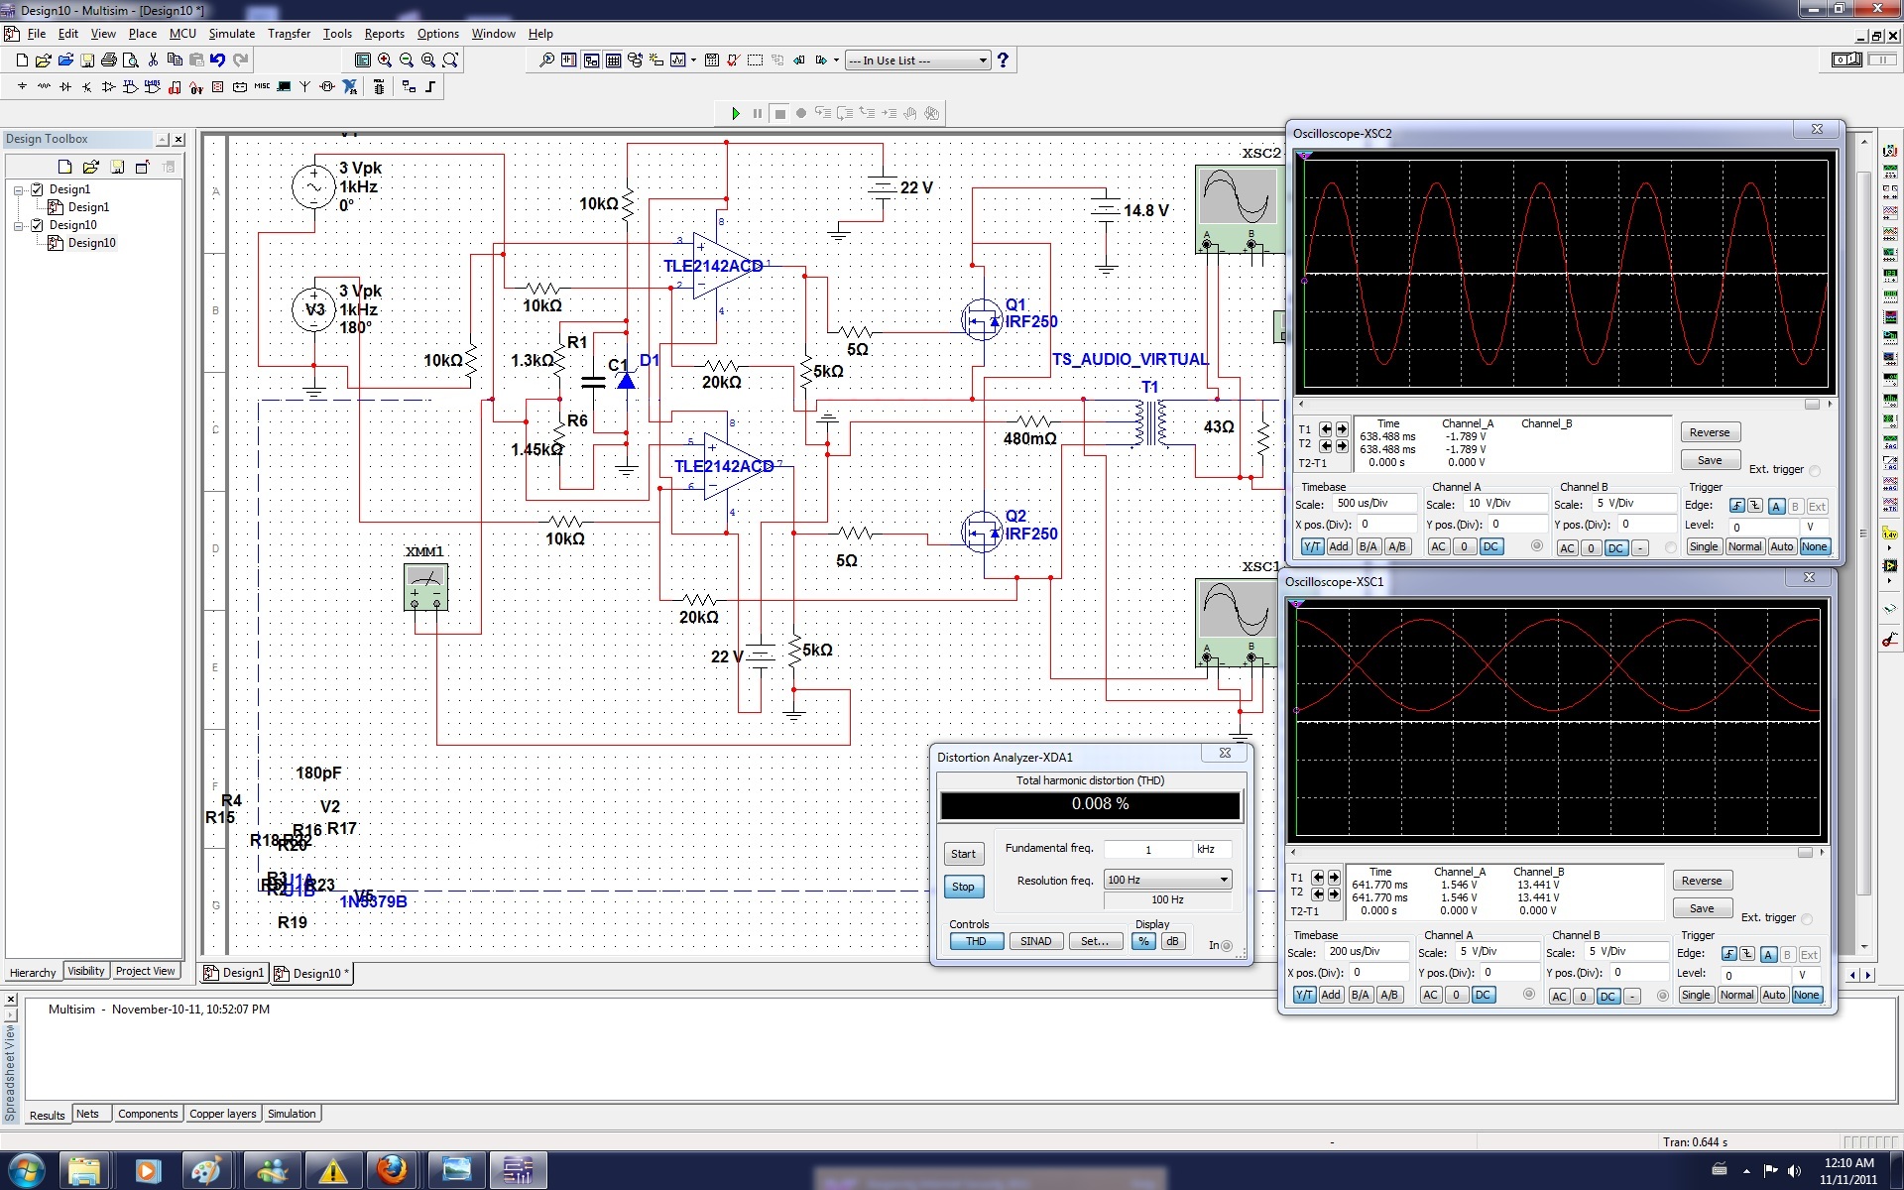This screenshot has height=1190, width=1904.
Task: Click Fundamental freq. value field
Action: (1147, 849)
